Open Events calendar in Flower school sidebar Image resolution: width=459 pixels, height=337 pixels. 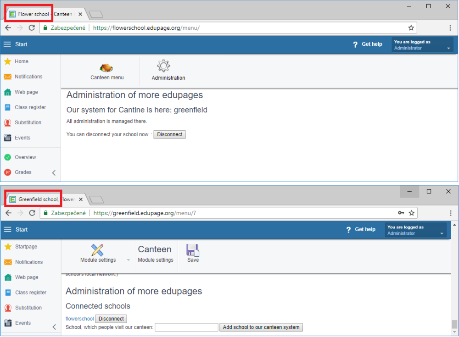(x=8, y=138)
